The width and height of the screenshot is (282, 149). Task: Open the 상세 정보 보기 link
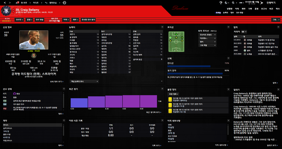point(57,81)
